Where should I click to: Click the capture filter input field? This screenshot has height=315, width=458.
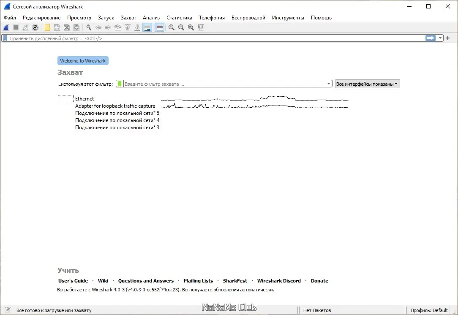click(224, 84)
